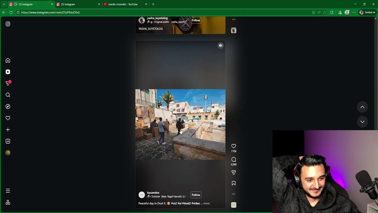This screenshot has height=213, width=378.
Task: Open kyuandzo profile avatar
Action: (x=142, y=195)
